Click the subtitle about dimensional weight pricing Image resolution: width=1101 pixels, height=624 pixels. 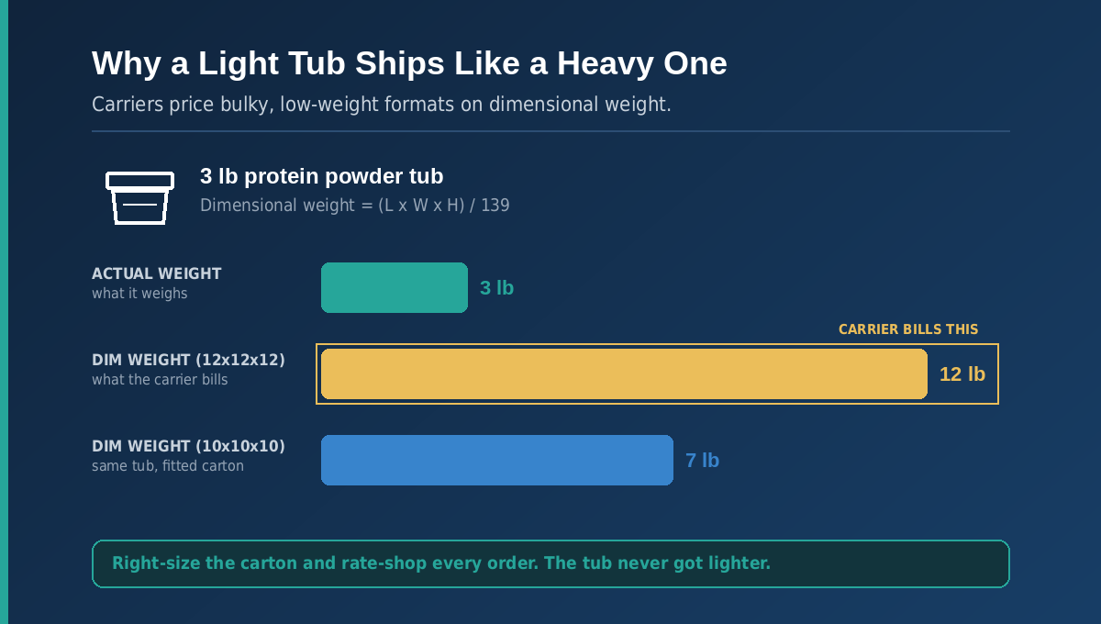coord(382,105)
